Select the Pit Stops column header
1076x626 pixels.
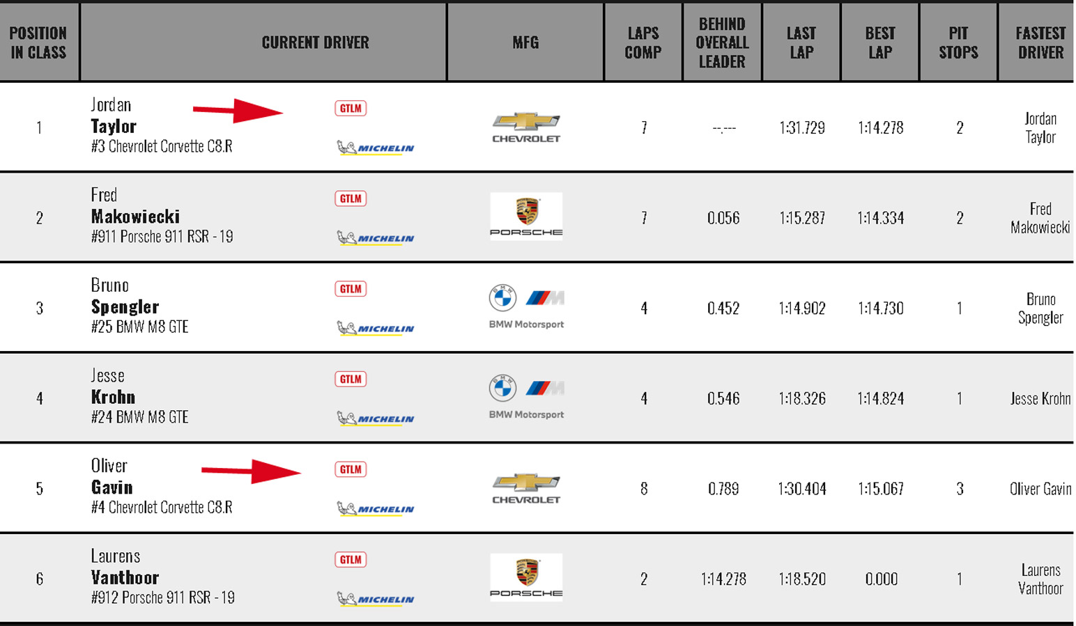(958, 42)
